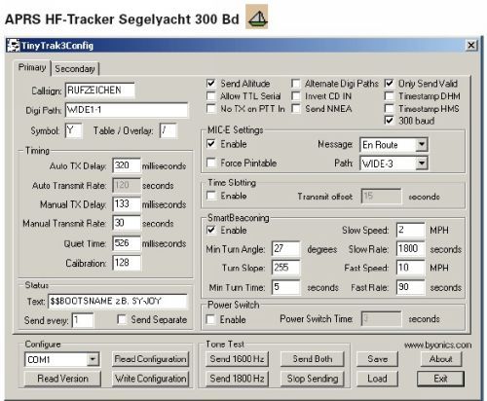Enable Send NMEA option
The width and height of the screenshot is (487, 401).
295,109
